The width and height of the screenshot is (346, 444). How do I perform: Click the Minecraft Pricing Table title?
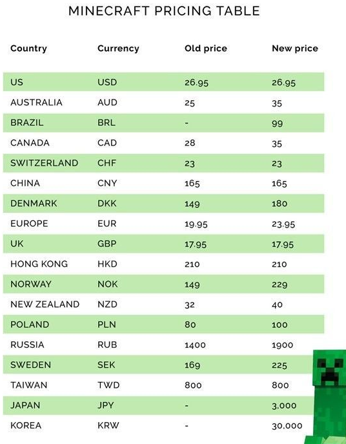click(164, 11)
